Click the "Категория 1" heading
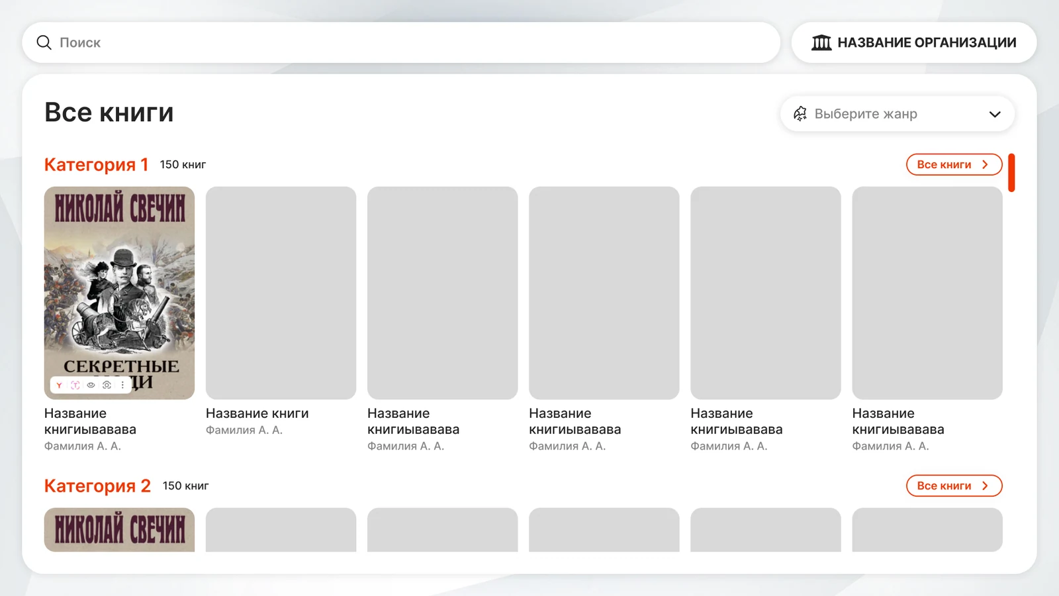The height and width of the screenshot is (596, 1059). point(96,165)
